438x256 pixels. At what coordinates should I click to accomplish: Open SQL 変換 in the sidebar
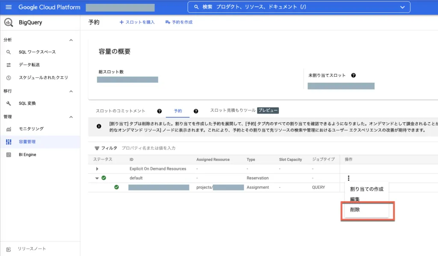click(27, 103)
